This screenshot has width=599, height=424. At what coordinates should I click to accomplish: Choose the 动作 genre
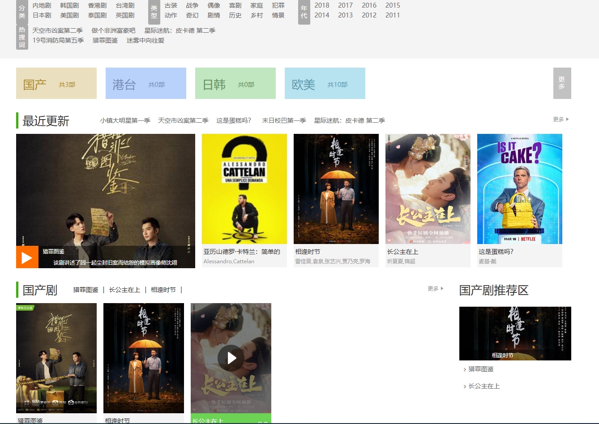coord(171,15)
